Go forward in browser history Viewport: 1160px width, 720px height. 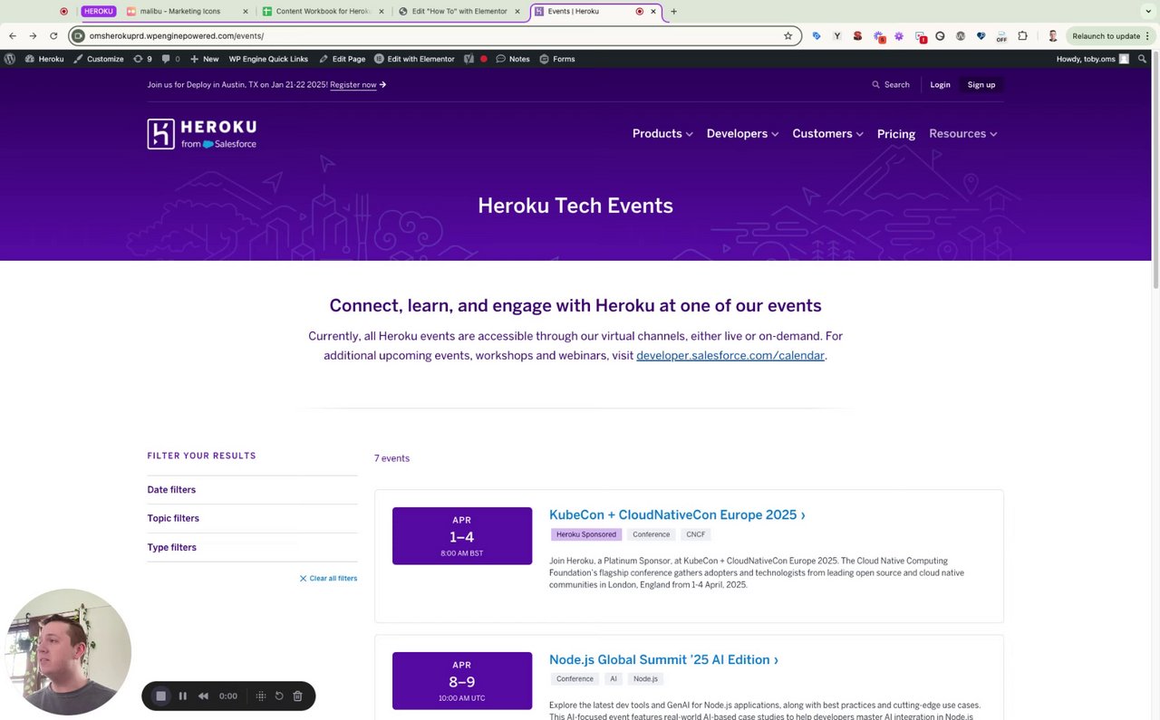(x=33, y=36)
